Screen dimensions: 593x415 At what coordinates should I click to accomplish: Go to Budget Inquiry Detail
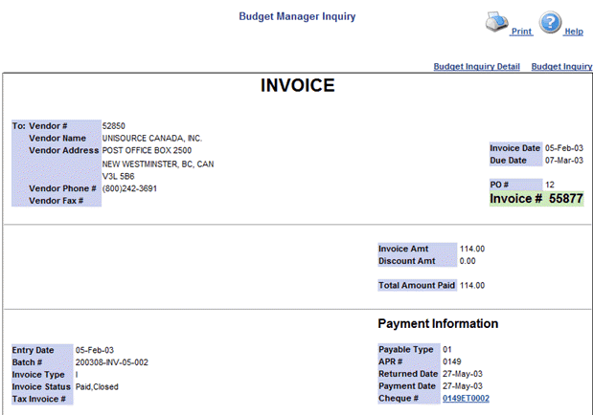[476, 67]
